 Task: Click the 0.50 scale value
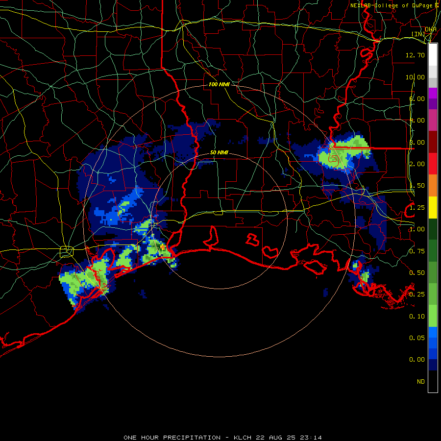click(x=417, y=273)
